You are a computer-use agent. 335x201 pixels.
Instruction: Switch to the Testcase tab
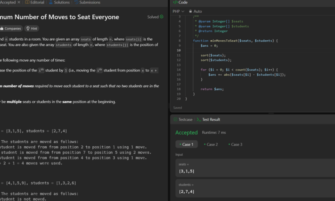183,120
